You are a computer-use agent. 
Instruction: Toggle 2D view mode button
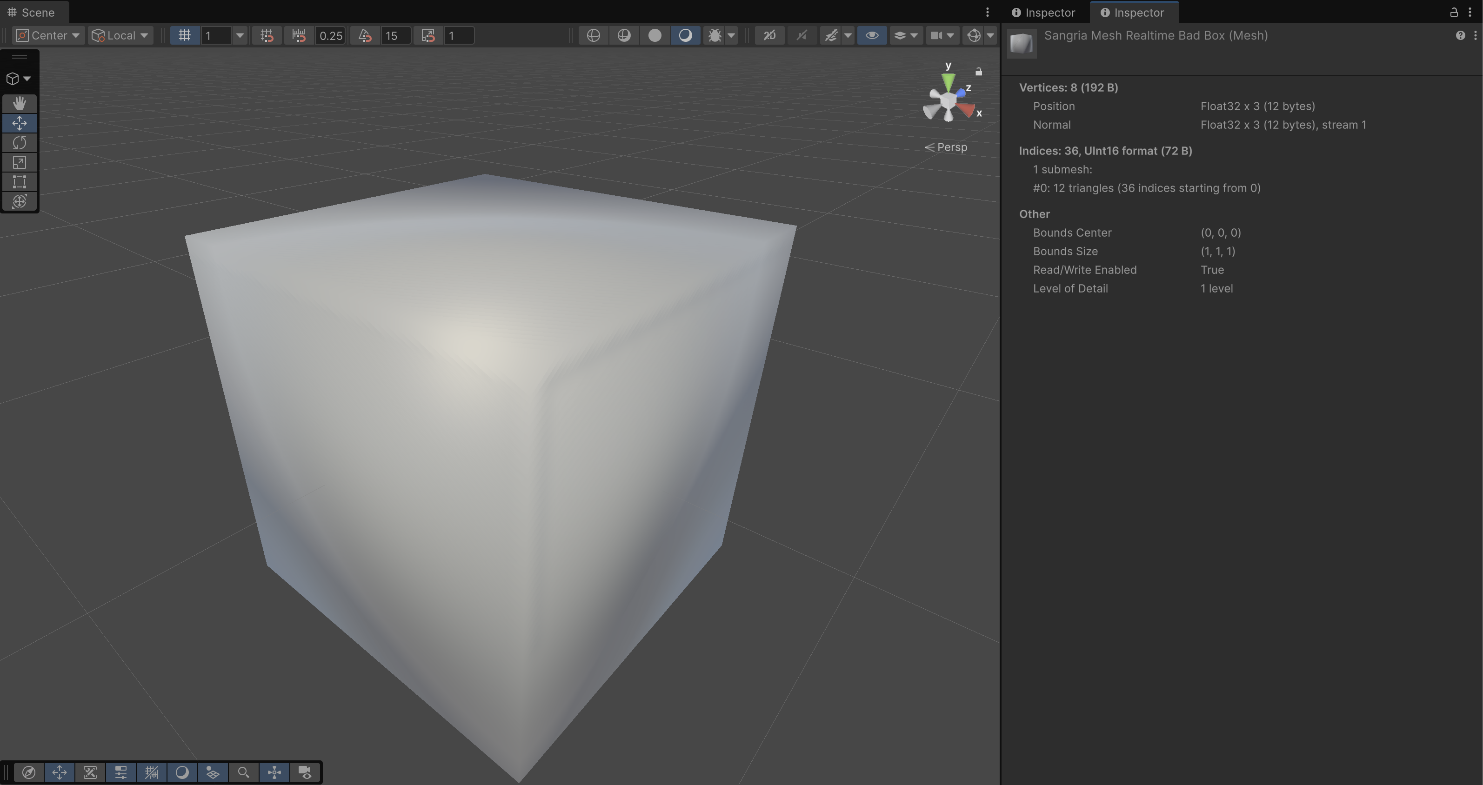[x=769, y=36]
